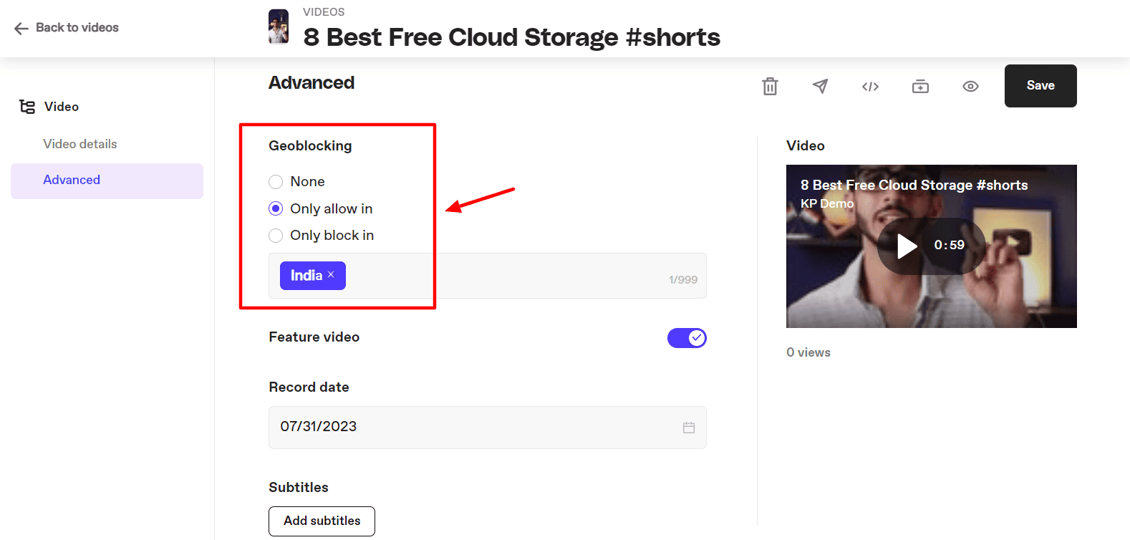
Task: Select the None geoblocking option
Action: tap(276, 182)
